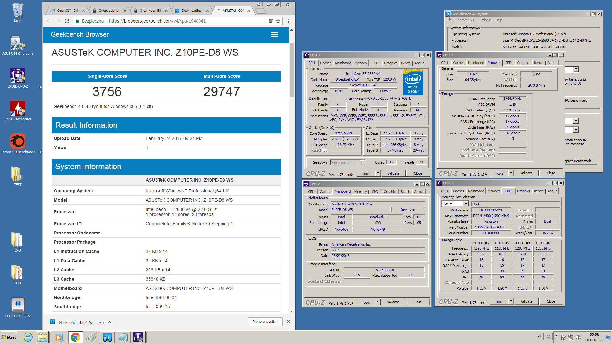Viewport: 612px width, 344px height.
Task: Open Tools dropdown arrow in CPU-Z CPU window
Action: 378,174
